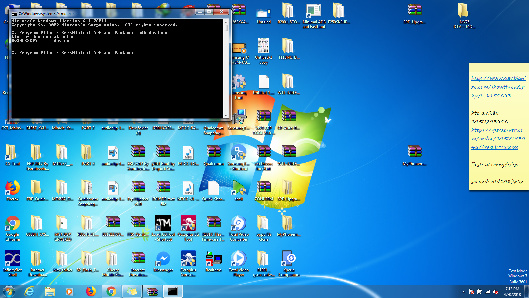Open the R1001_ gsmsandw folder
This screenshot has width=529, height=298.
tap(264, 264)
